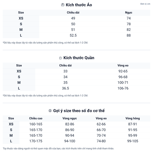Click the Vòng hông column header
Viewport: 153px width, 153px height.
click(133, 118)
